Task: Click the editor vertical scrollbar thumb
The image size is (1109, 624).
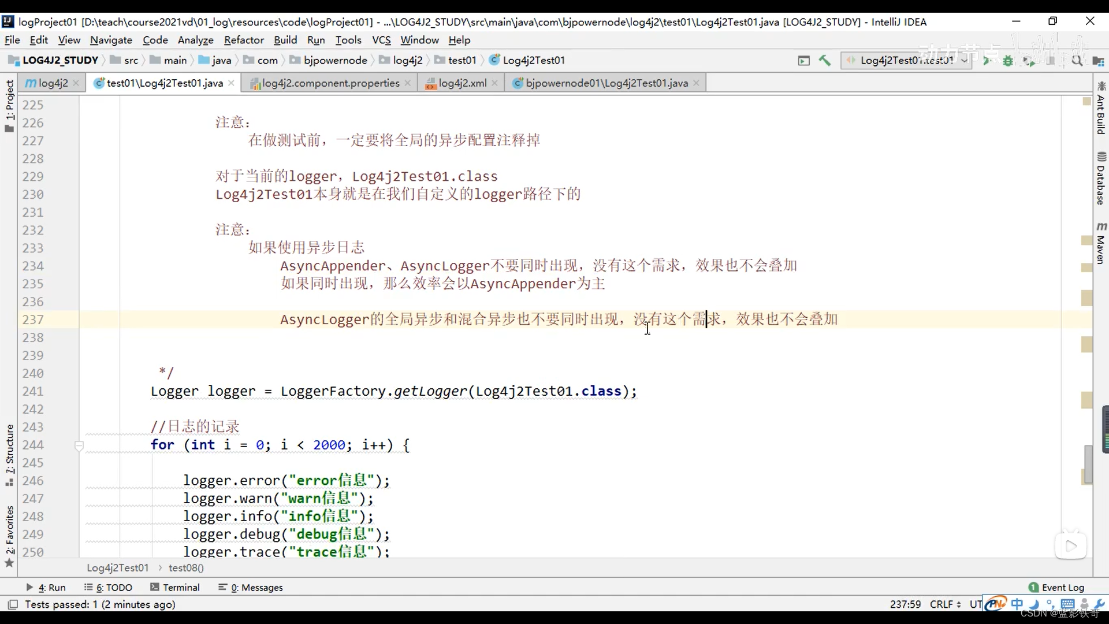Action: click(1088, 464)
